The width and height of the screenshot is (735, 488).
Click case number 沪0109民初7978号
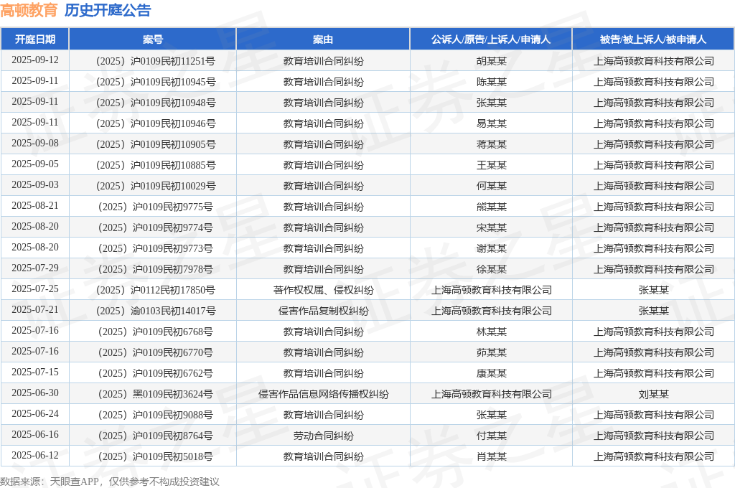tap(173, 269)
